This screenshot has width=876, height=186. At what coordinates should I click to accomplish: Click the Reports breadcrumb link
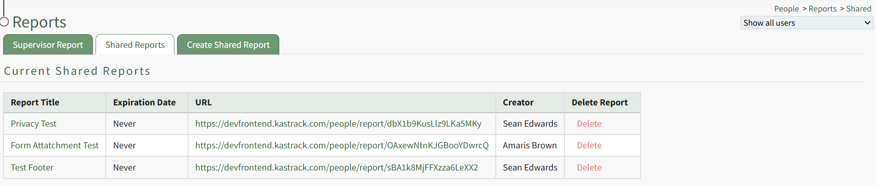[822, 9]
